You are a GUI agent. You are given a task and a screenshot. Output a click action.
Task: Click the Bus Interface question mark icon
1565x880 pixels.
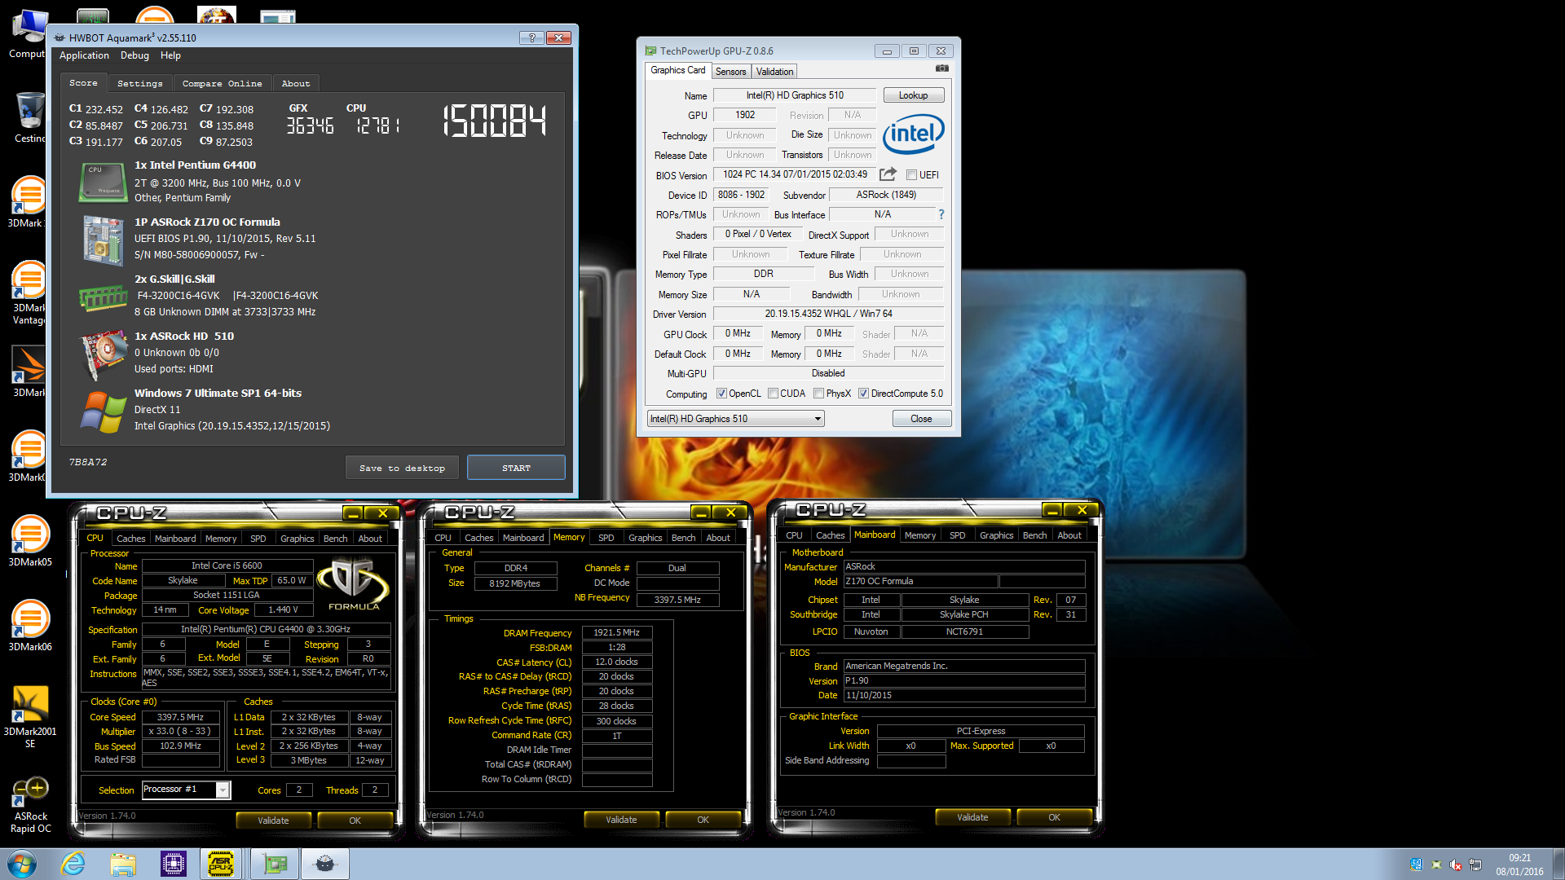coord(941,214)
